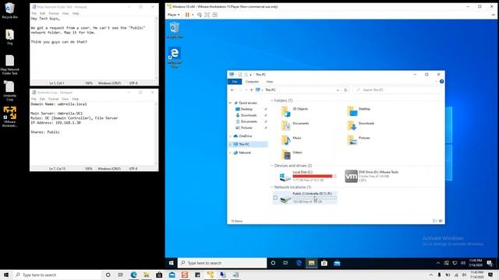Open Microsoft Edge shortcut on VM desktop
The width and height of the screenshot is (499, 280).
click(x=175, y=57)
